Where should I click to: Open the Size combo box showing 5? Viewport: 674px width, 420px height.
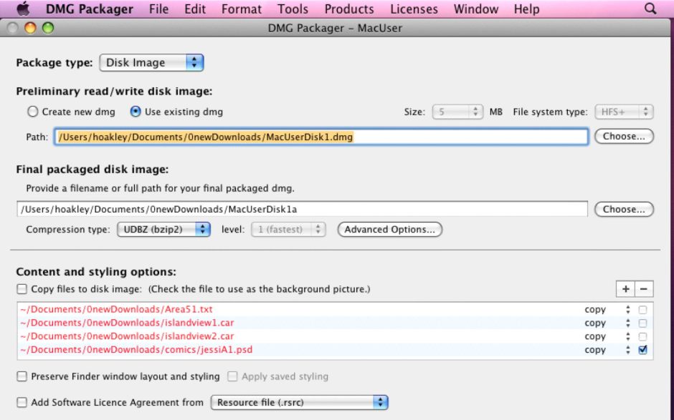point(457,112)
